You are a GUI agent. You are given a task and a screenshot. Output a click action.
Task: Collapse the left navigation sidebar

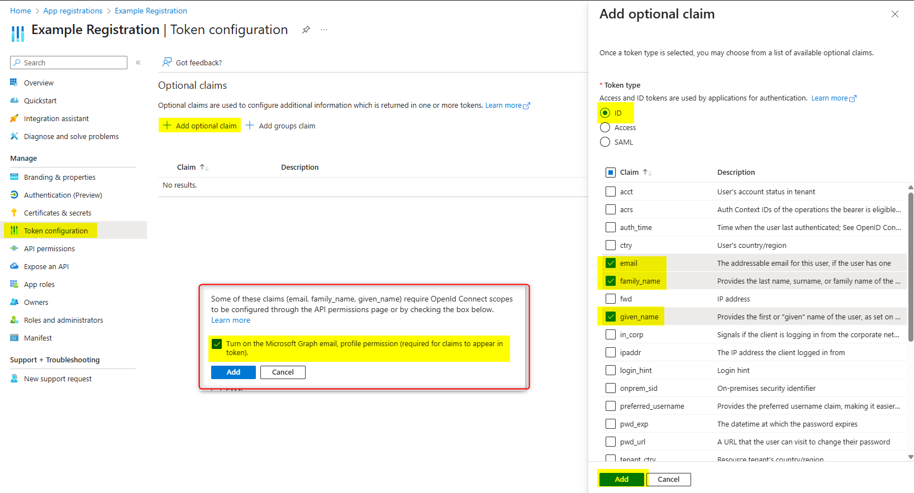[138, 63]
